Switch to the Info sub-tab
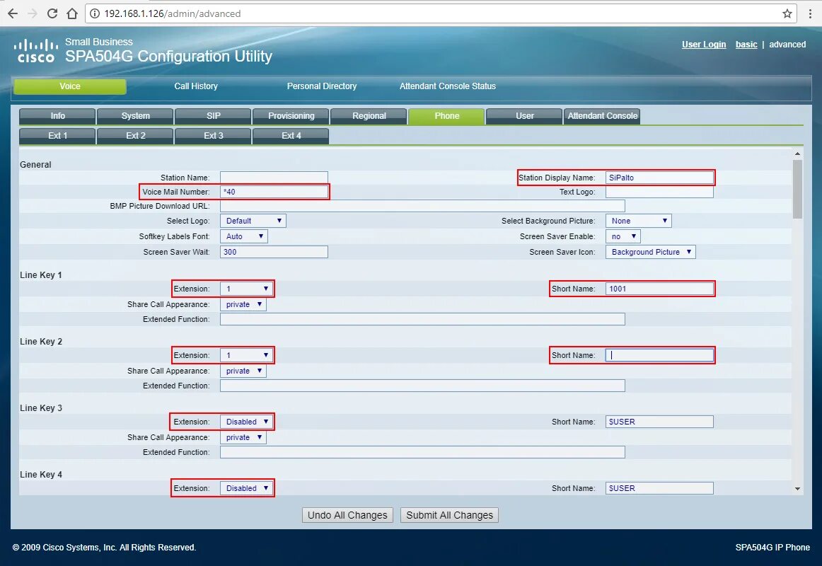Viewport: 822px width, 566px height. tap(58, 116)
